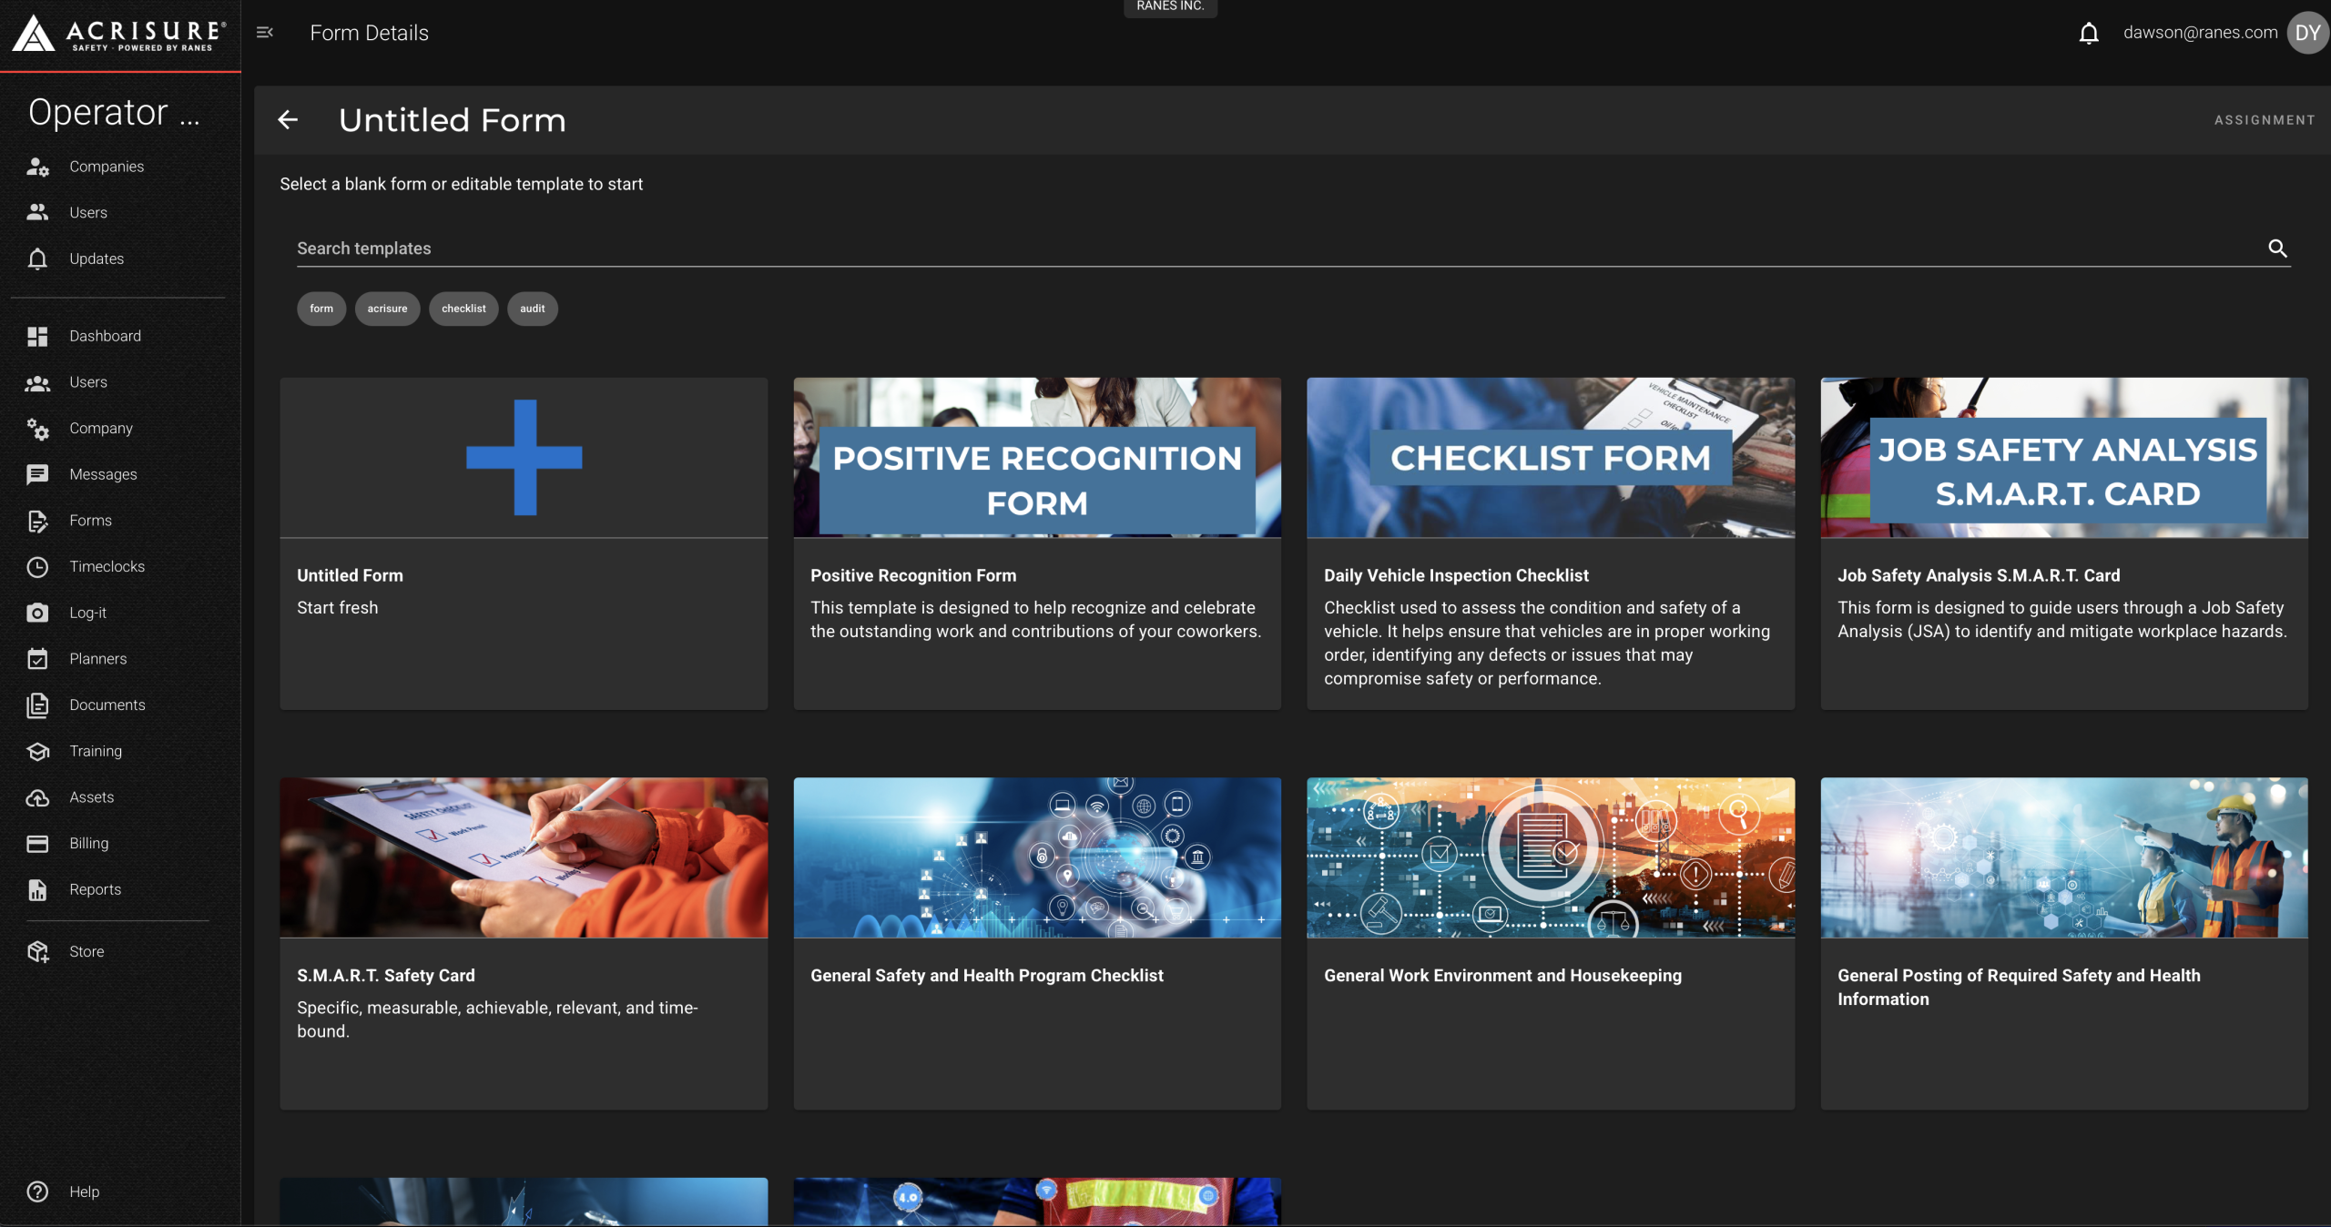Open Planners in the sidebar
Viewport: 2331px width, 1227px height.
tap(97, 659)
